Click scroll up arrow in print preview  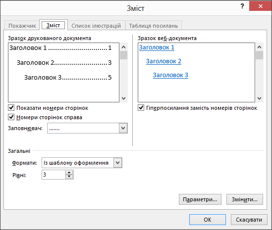tap(124, 47)
